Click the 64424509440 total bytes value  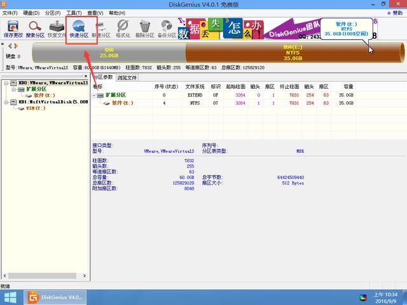(291, 178)
